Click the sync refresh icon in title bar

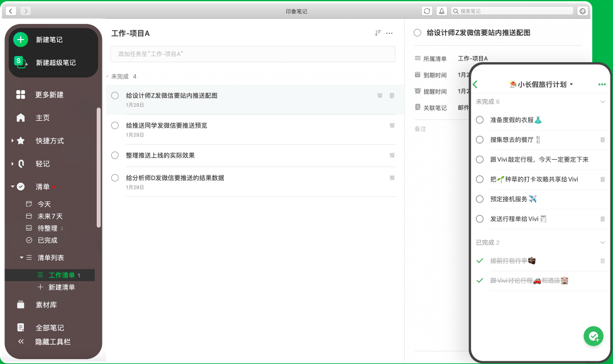click(x=427, y=11)
